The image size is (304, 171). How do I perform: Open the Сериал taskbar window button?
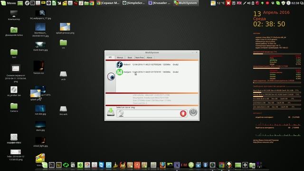(108, 3)
